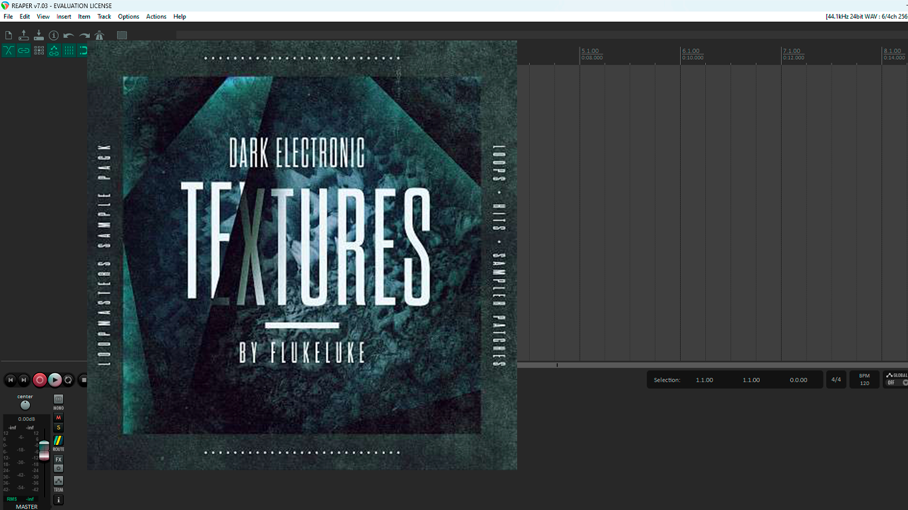Start recording with the red record button
Image resolution: width=908 pixels, height=510 pixels.
coord(40,380)
